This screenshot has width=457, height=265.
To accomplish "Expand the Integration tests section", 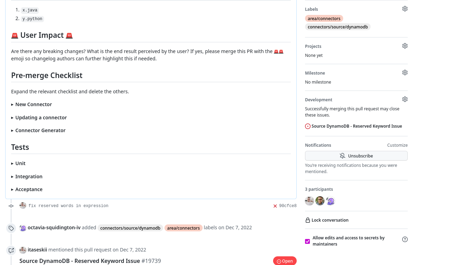I will [27, 177].
